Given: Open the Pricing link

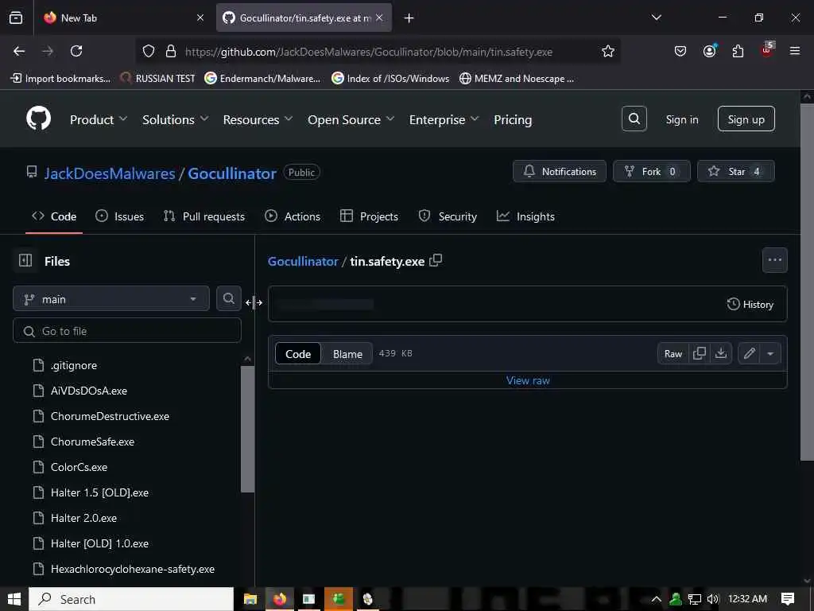Looking at the screenshot, I should [x=513, y=119].
